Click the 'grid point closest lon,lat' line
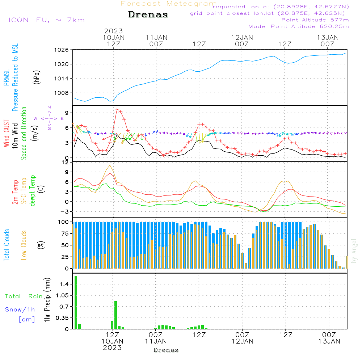 (268, 13)
